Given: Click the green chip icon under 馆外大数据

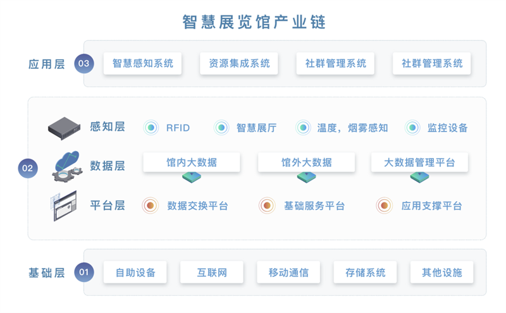Looking at the screenshot, I should 307,178.
